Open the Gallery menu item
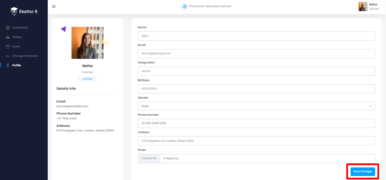Viewport: 386px width, 180px height. tap(17, 37)
